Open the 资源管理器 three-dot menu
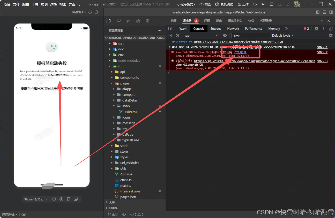 coord(159,30)
